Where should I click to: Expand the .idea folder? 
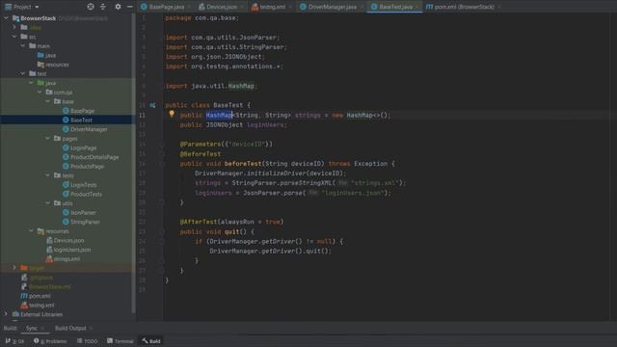[x=14, y=28]
